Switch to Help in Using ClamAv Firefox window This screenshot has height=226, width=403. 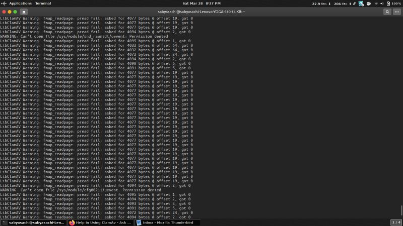(x=100, y=222)
